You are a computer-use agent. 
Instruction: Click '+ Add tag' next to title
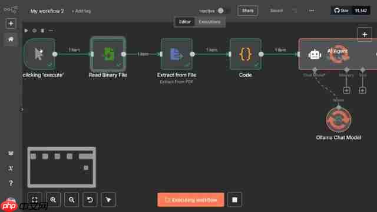(x=81, y=11)
